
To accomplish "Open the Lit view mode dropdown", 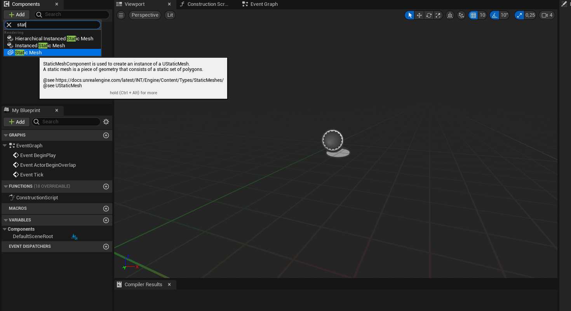I will click(x=170, y=15).
